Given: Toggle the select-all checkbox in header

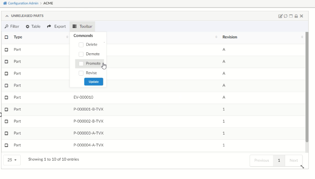Looking at the screenshot, I should [x=6, y=37].
